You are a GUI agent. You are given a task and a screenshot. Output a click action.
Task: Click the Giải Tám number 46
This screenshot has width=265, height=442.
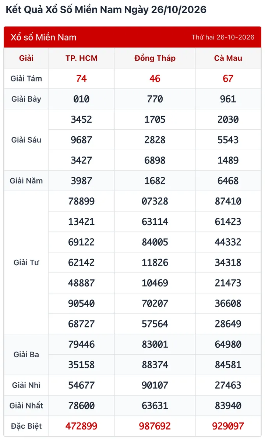coord(155,78)
